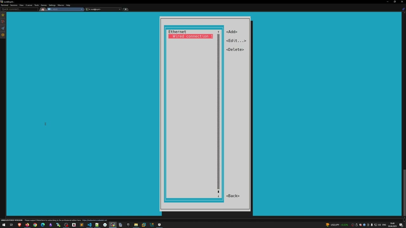Viewport: 406px width, 228px height.
Task: Select the <Edit...> button
Action: (x=236, y=41)
